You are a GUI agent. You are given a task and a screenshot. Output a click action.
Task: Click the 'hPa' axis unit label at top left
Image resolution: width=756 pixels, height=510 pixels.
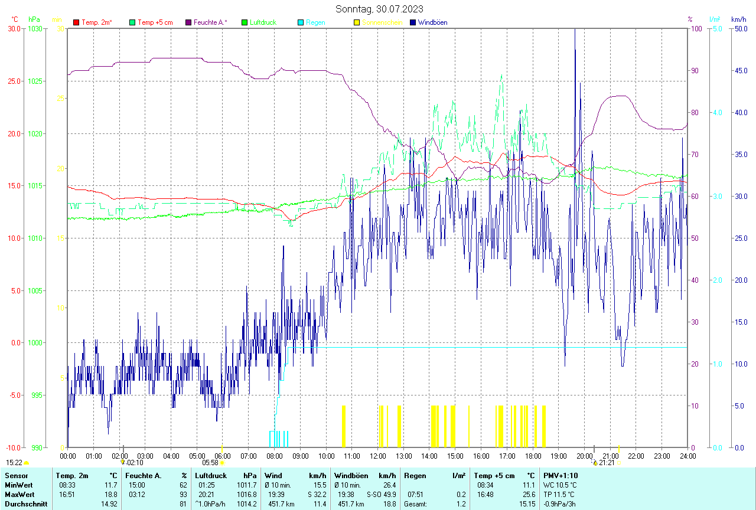click(x=33, y=19)
